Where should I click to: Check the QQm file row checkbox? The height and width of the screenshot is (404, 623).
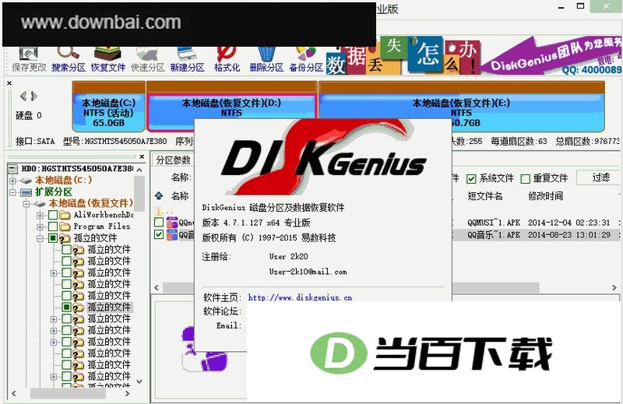click(159, 222)
